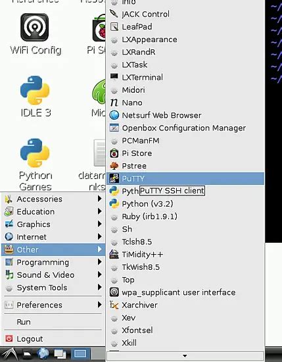Click the Pi Store raspberry icon

tap(114, 153)
